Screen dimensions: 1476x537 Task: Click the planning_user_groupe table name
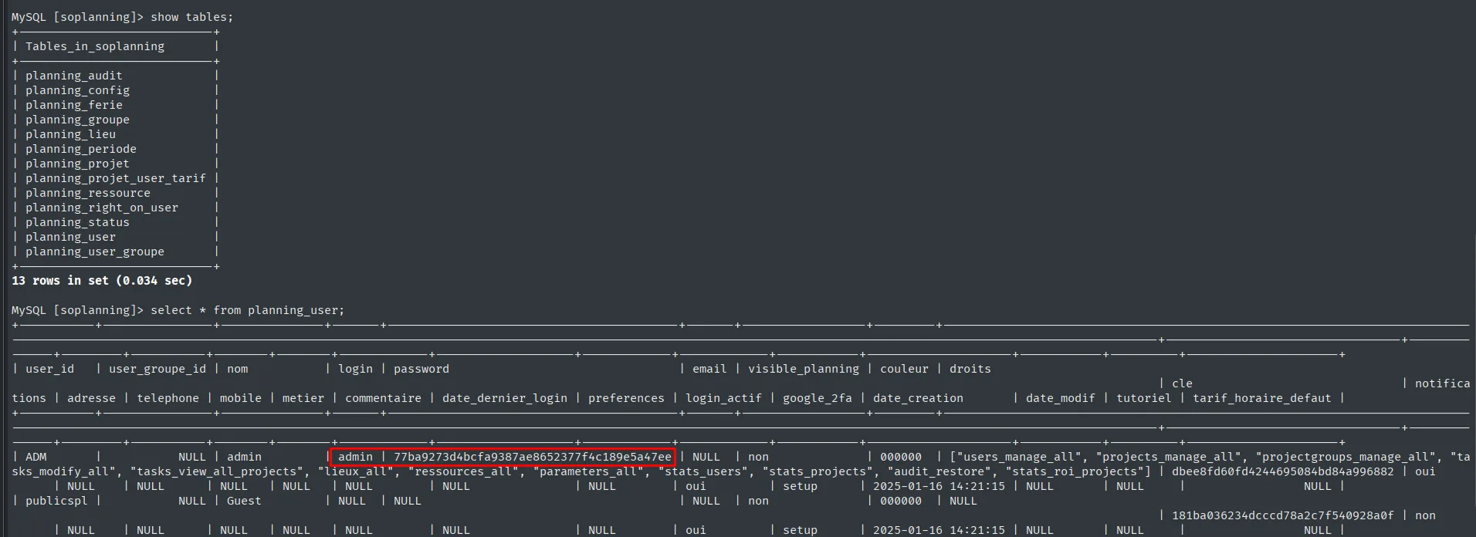click(95, 252)
